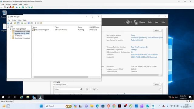Screen dimensions: 194x109
Task: Collapse the WIN-TNO1Q0V9Q2R server node
Action: tap(8, 29)
